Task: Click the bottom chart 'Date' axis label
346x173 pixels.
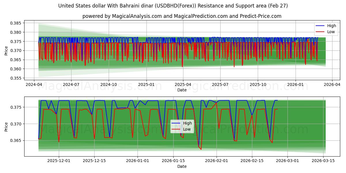Action: 182,166
